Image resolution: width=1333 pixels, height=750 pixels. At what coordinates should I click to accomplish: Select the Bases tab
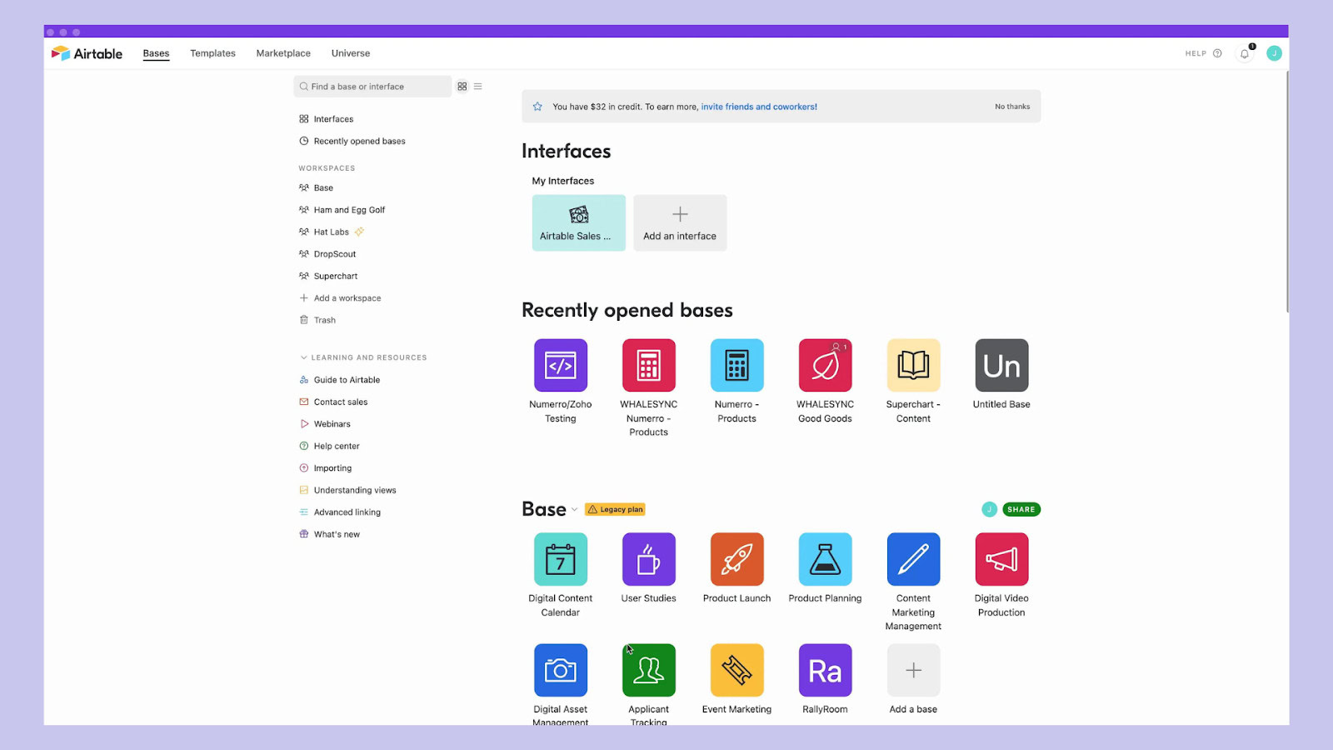coord(156,53)
